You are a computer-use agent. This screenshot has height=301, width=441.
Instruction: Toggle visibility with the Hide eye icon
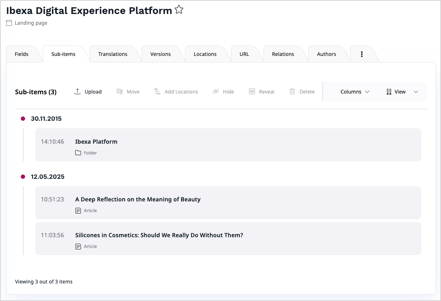point(215,91)
